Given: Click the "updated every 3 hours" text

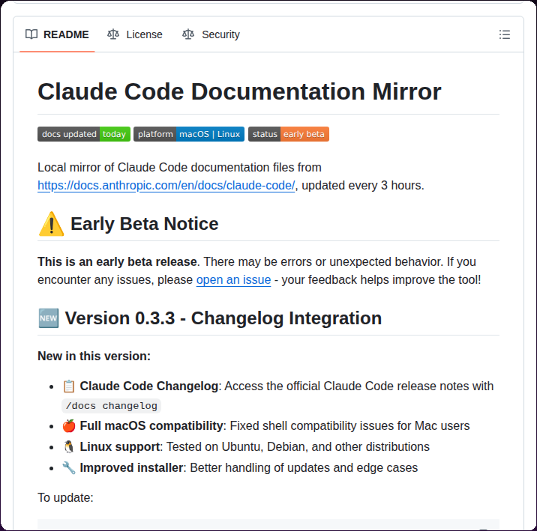Looking at the screenshot, I should [362, 185].
